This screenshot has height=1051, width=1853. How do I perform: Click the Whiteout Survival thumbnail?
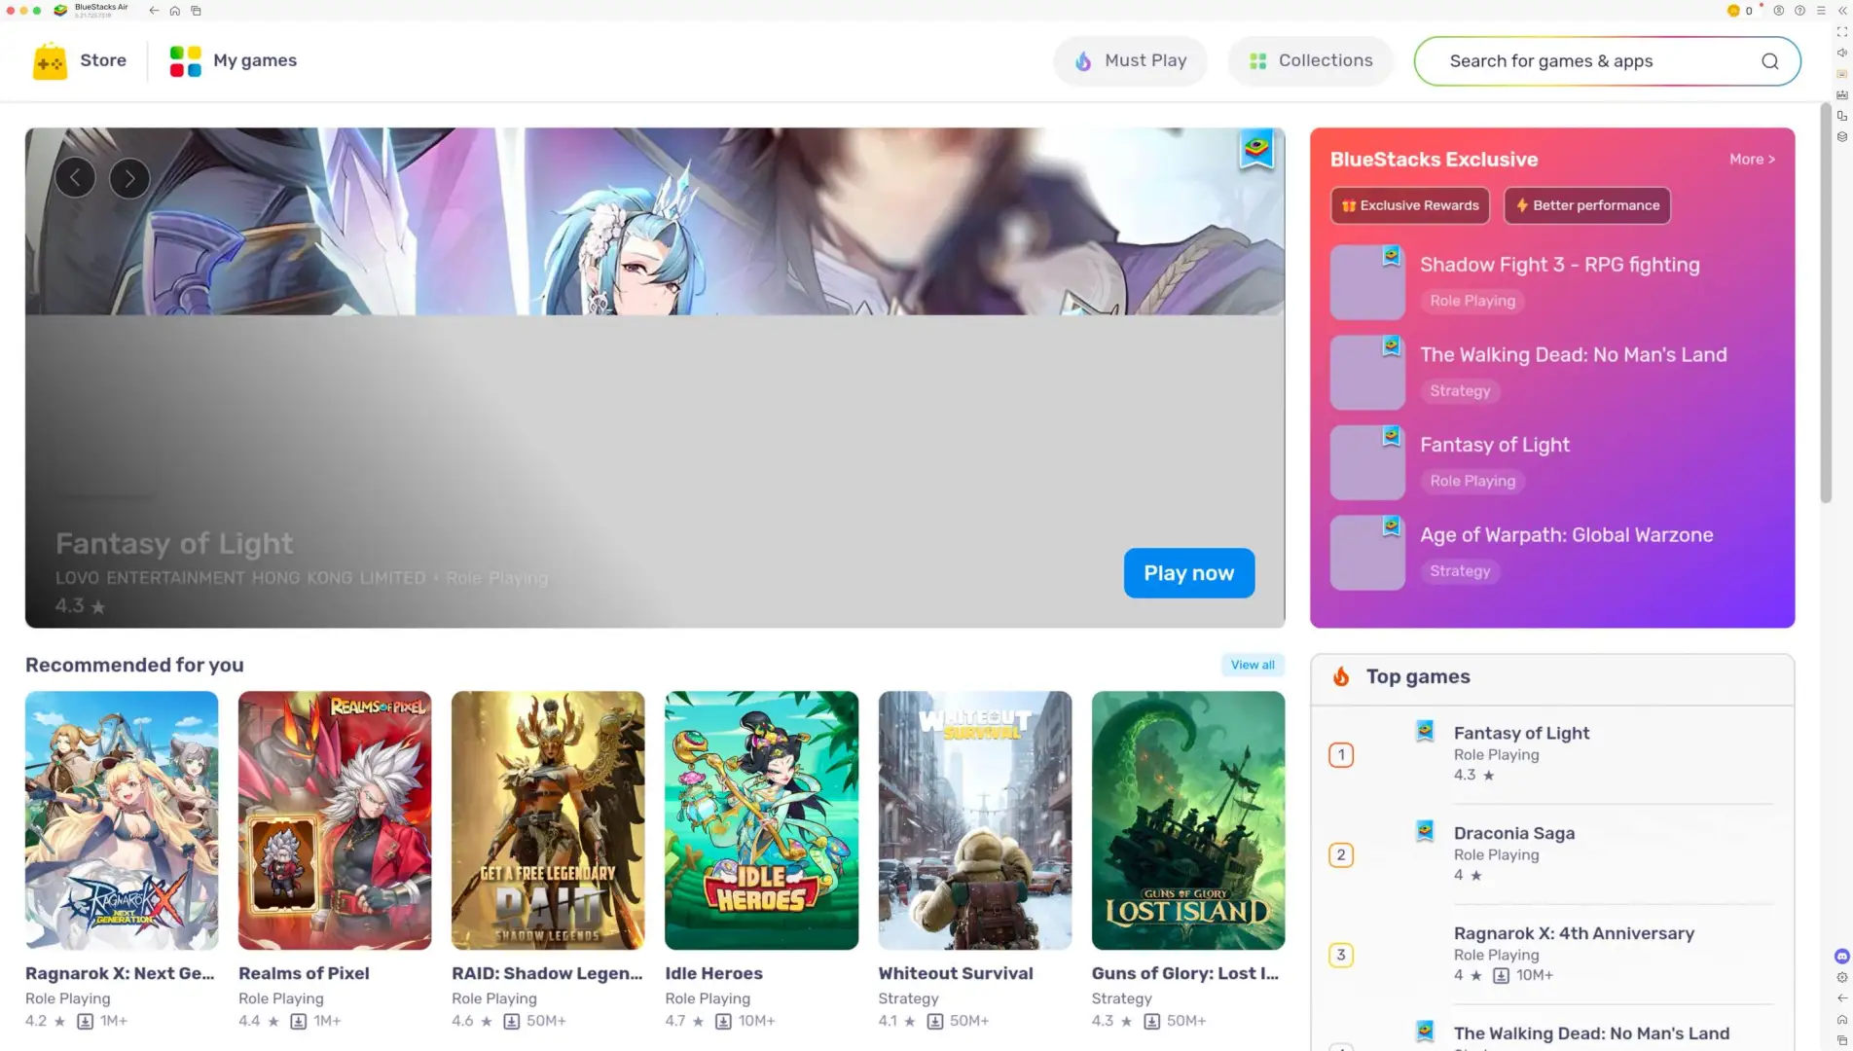(974, 820)
